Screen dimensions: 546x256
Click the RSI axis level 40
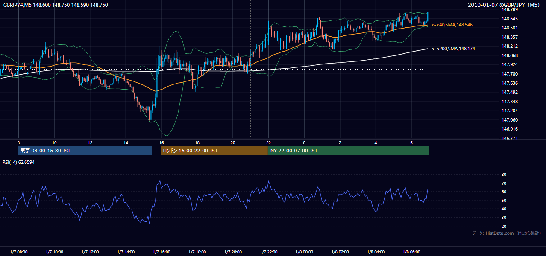pyautogui.click(x=504, y=209)
